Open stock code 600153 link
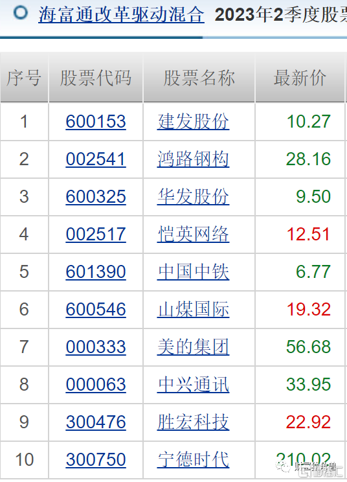This screenshot has width=347, height=482. (x=96, y=121)
